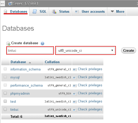
Task: Click utf8_general_ci in information_schema row
Action: [59, 69]
